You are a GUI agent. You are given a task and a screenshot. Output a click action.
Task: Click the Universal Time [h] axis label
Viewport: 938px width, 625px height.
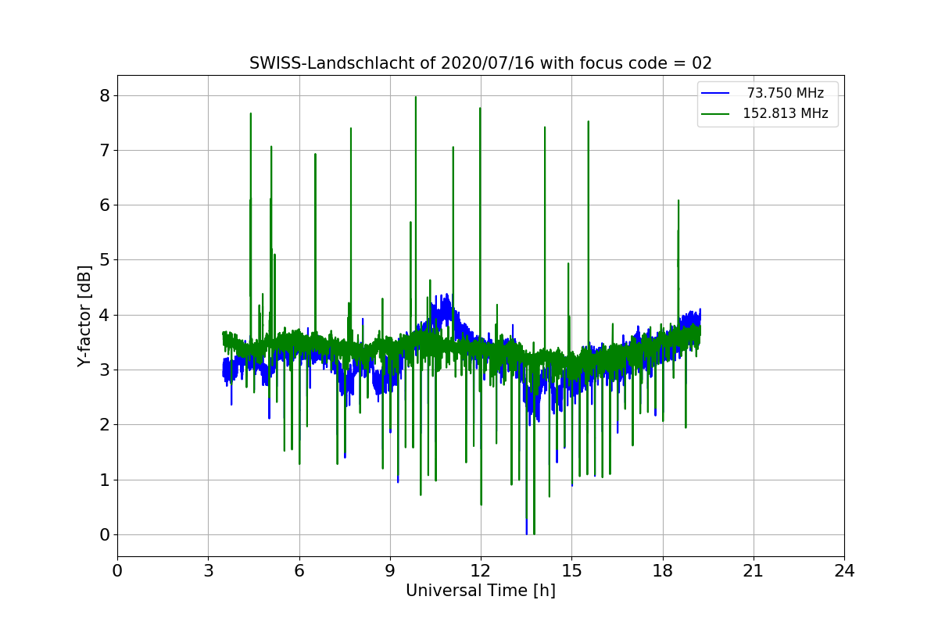pos(481,591)
